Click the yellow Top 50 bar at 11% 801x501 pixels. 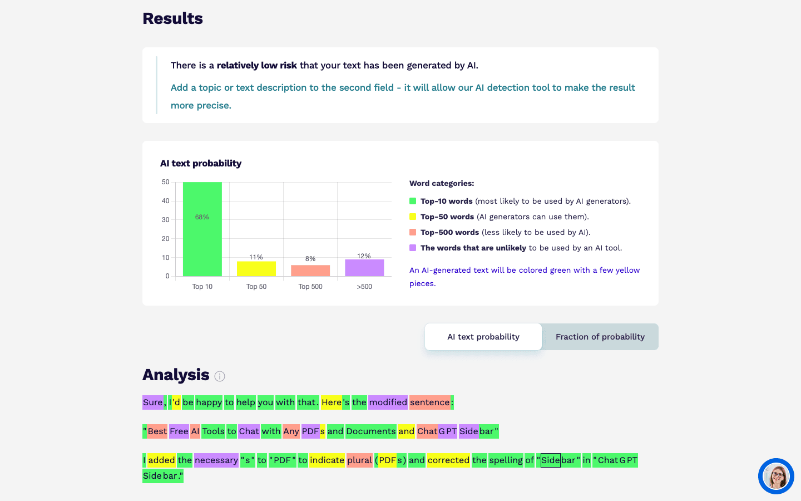tap(256, 269)
